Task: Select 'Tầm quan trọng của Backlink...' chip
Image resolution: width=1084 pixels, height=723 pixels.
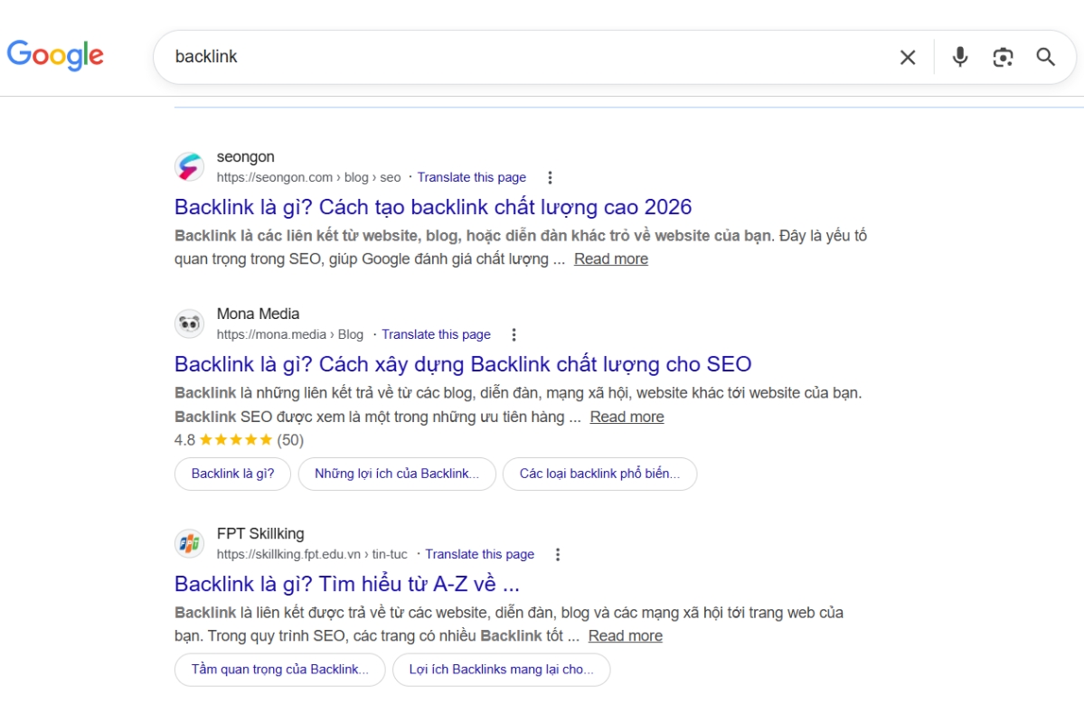Action: (280, 670)
